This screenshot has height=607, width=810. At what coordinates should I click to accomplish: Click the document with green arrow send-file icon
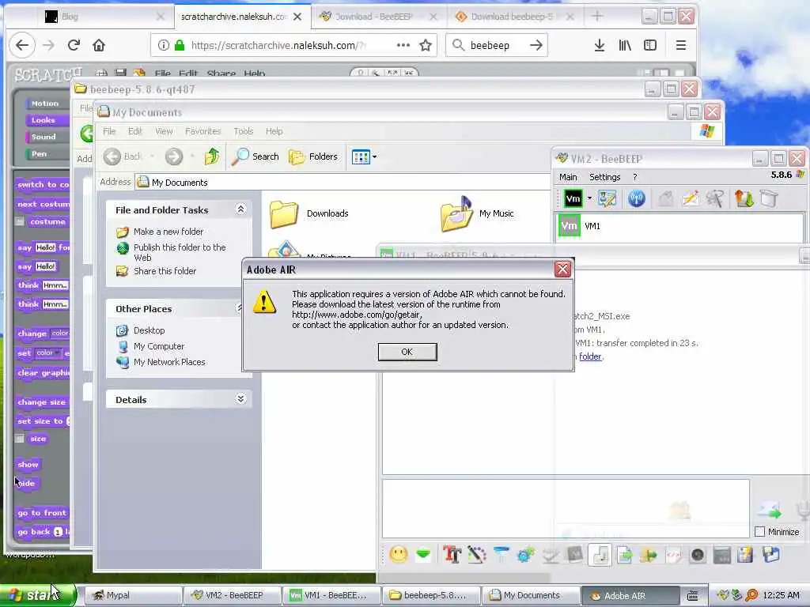(625, 556)
